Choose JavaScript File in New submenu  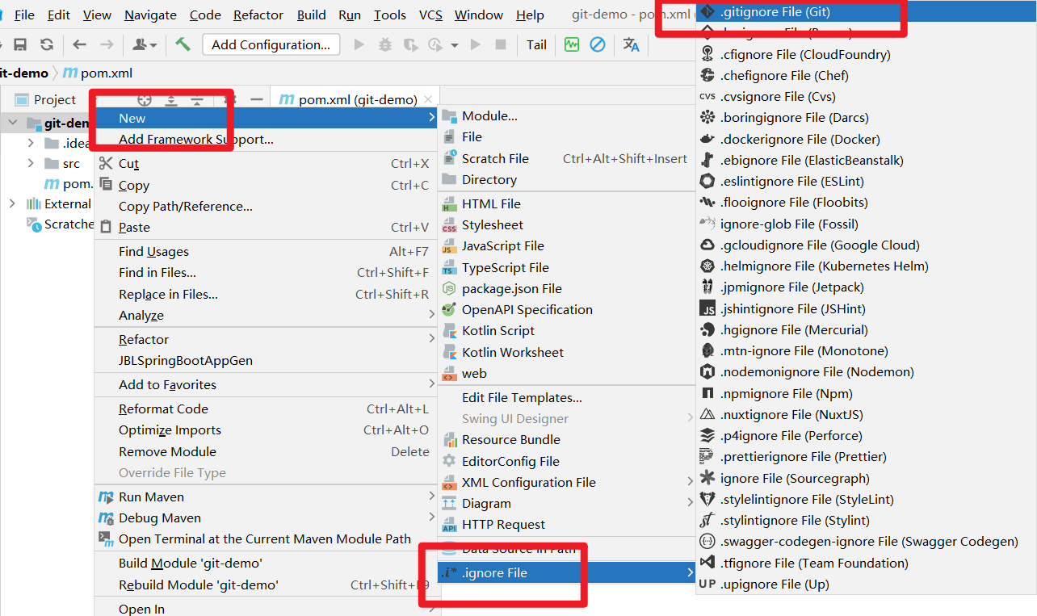point(565,245)
